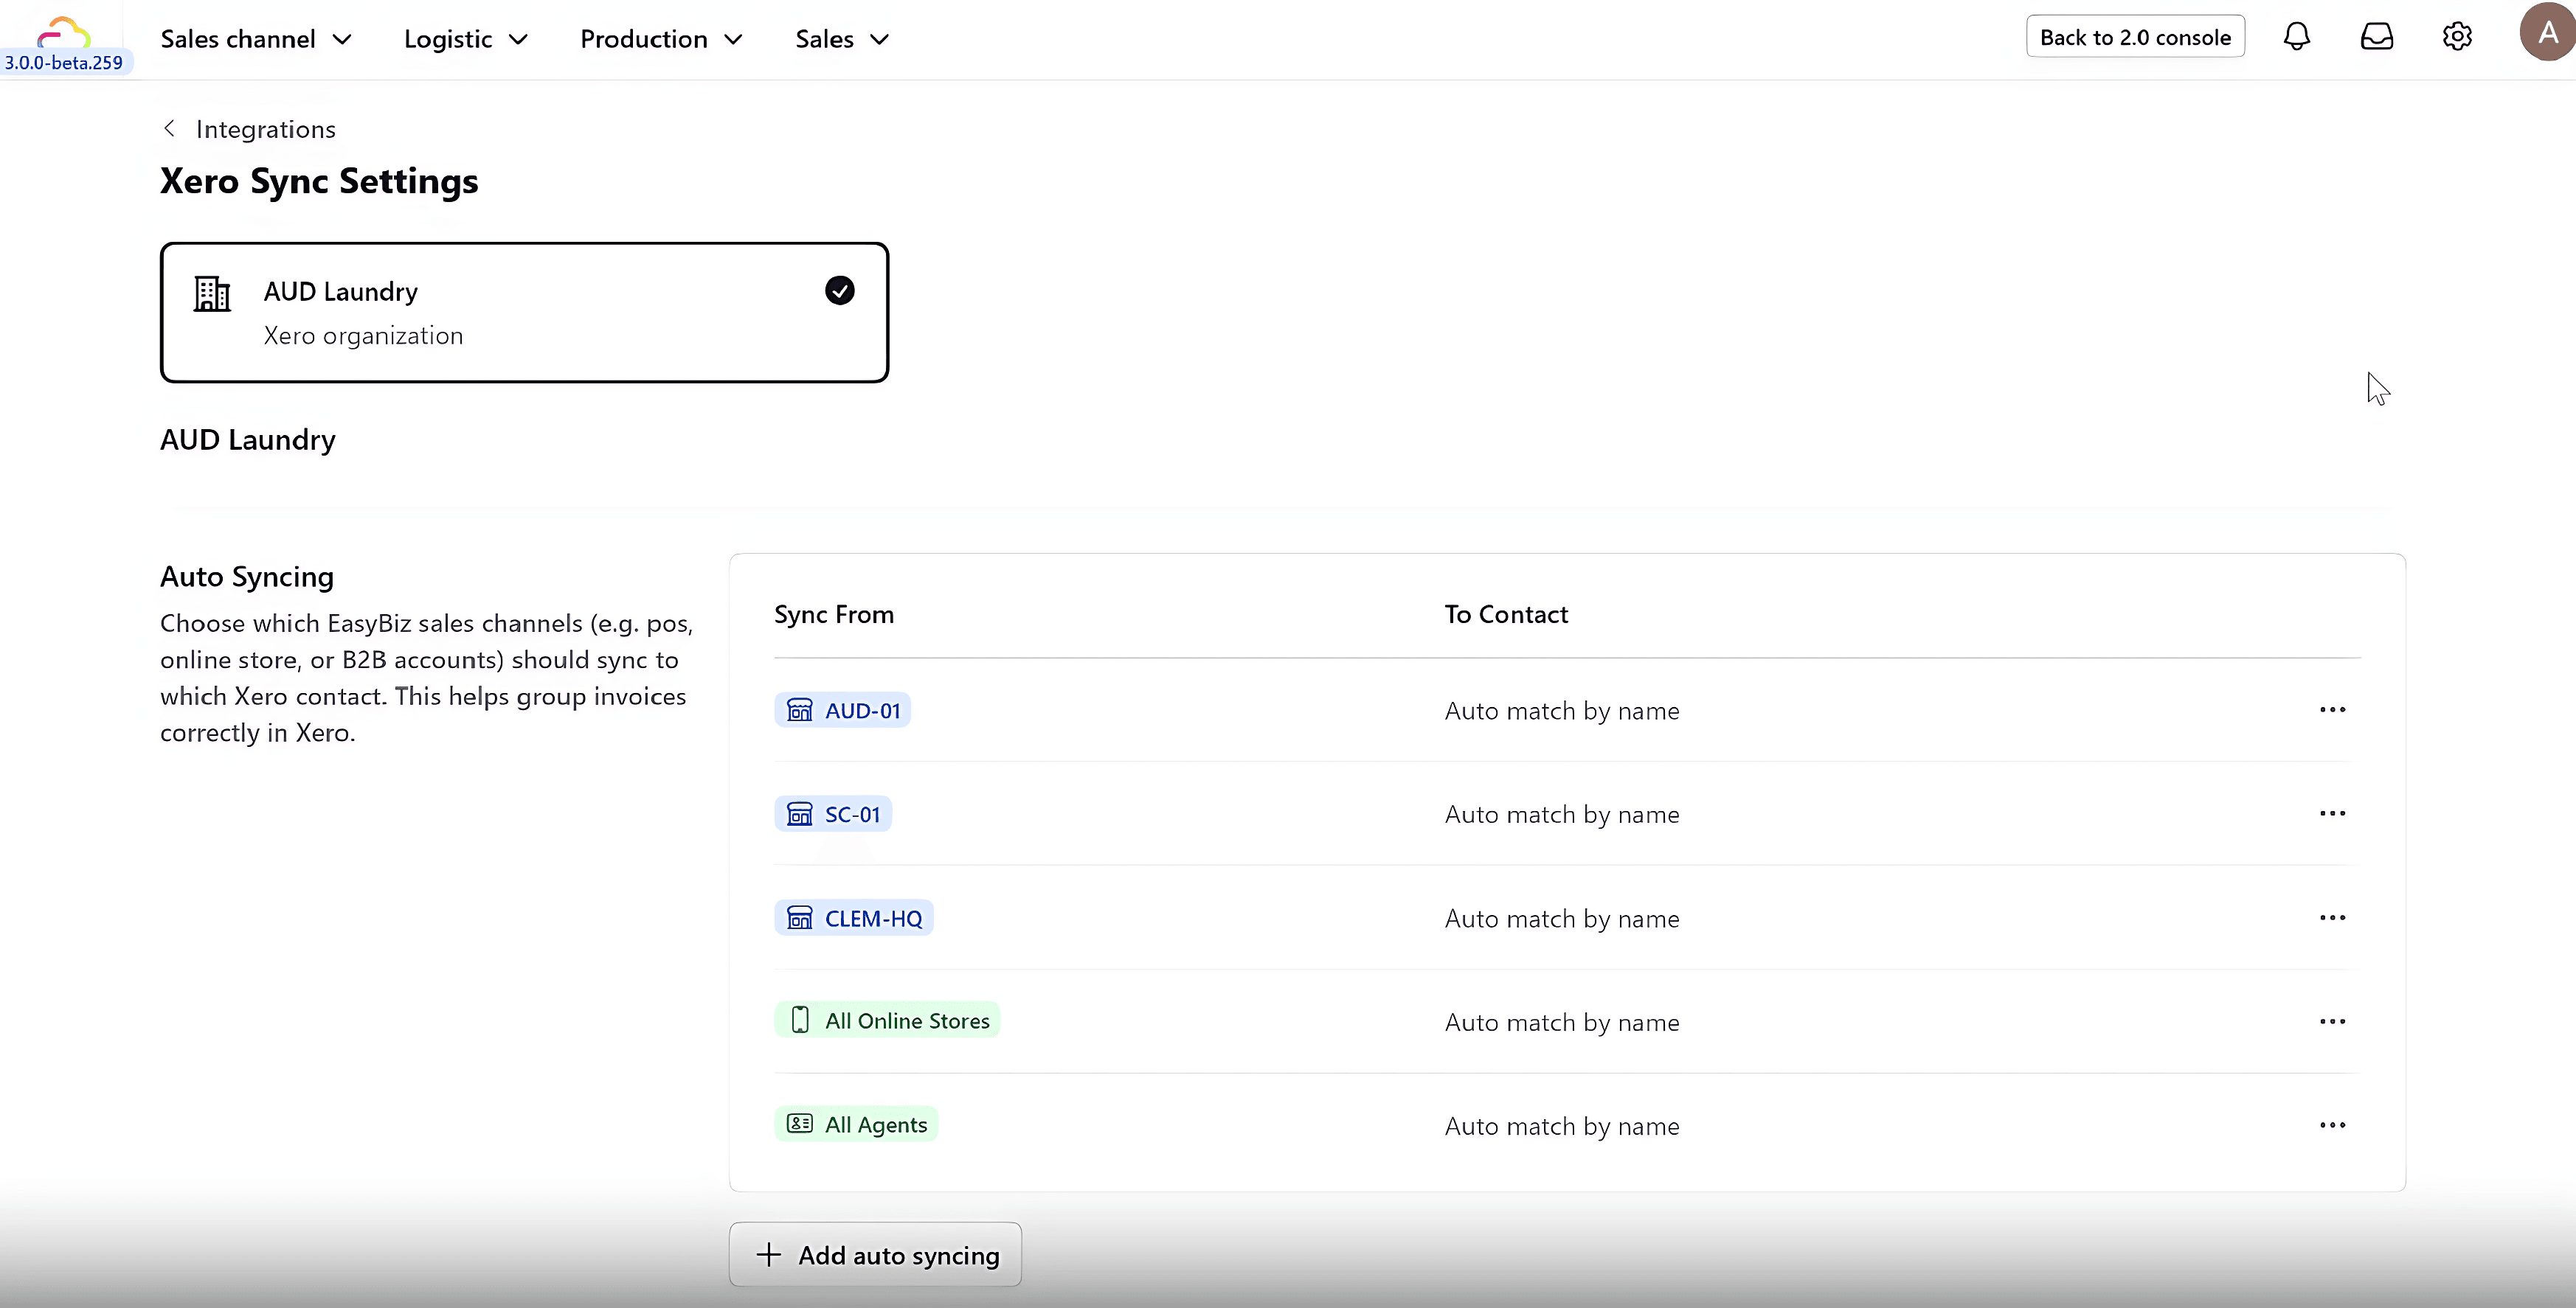Select the AUD-01 sales channel tag

[x=842, y=711]
